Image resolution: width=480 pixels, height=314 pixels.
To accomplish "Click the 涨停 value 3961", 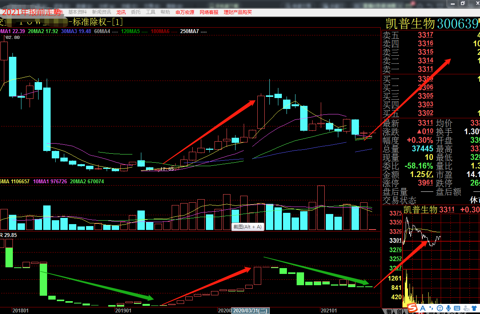I will [x=425, y=183].
